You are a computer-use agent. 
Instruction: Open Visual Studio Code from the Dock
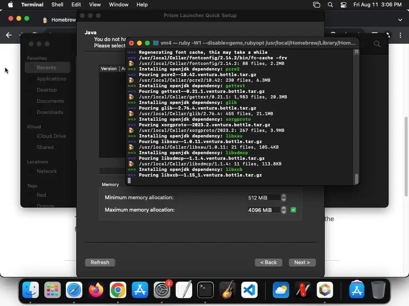[x=249, y=290]
